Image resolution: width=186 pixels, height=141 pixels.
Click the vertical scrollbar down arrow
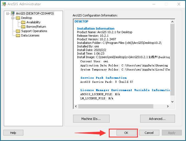click(x=172, y=102)
